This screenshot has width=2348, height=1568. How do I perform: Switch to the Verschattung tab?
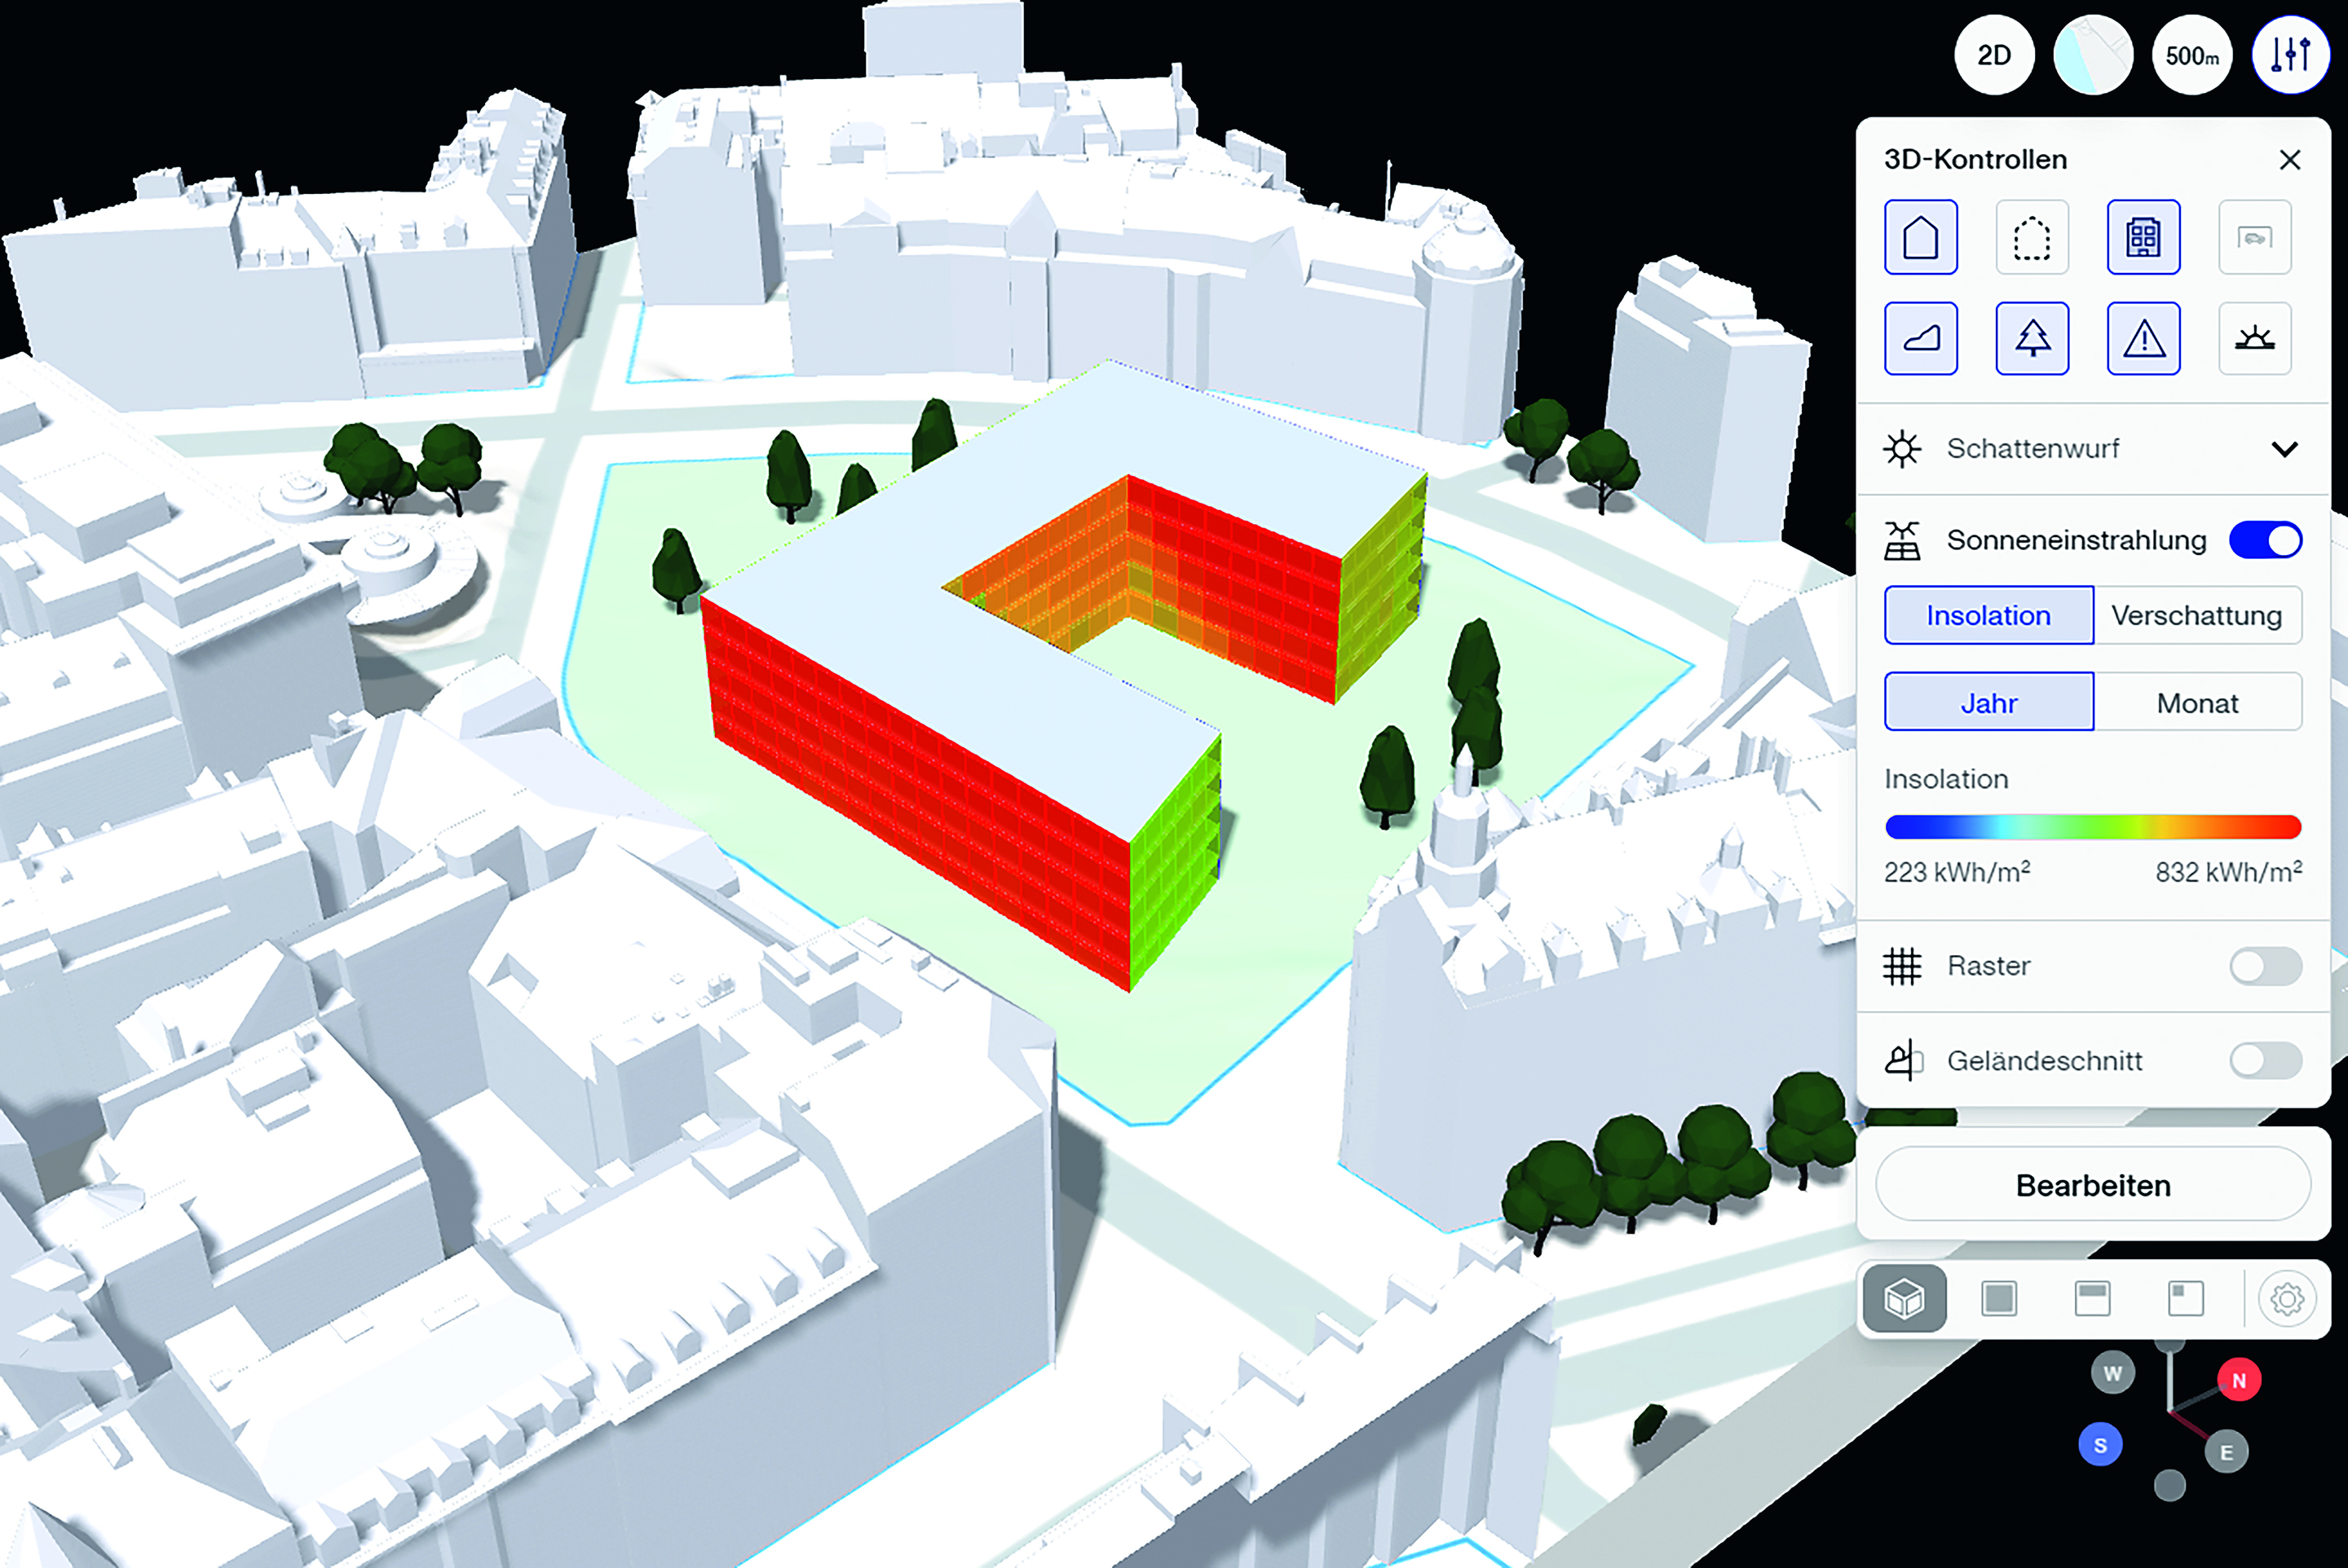coord(2196,615)
